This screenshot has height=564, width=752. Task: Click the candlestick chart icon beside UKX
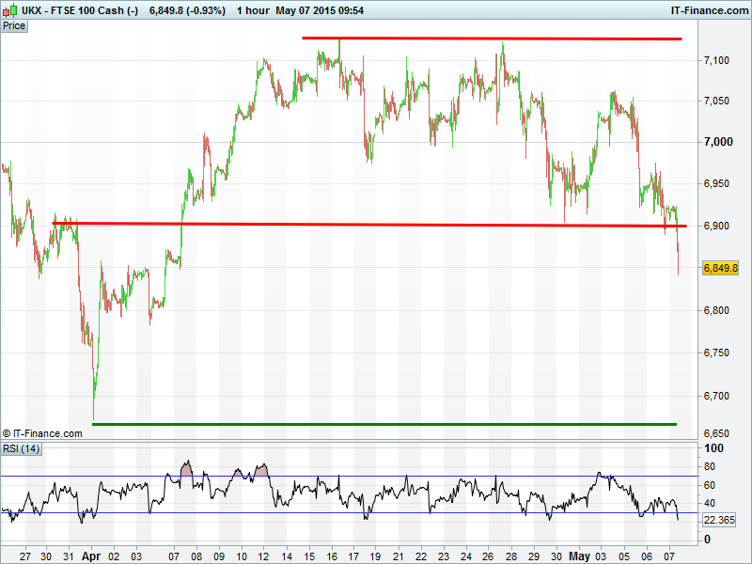[9, 9]
